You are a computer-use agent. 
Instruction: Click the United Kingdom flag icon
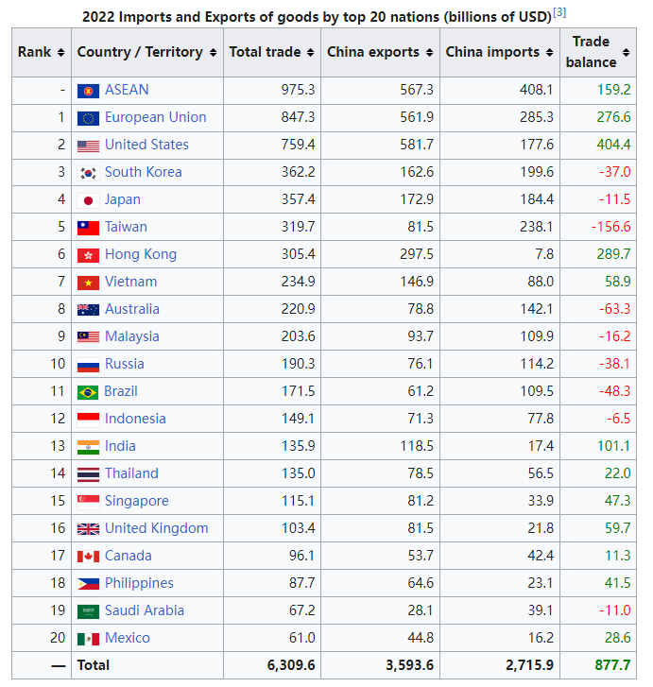tap(88, 529)
